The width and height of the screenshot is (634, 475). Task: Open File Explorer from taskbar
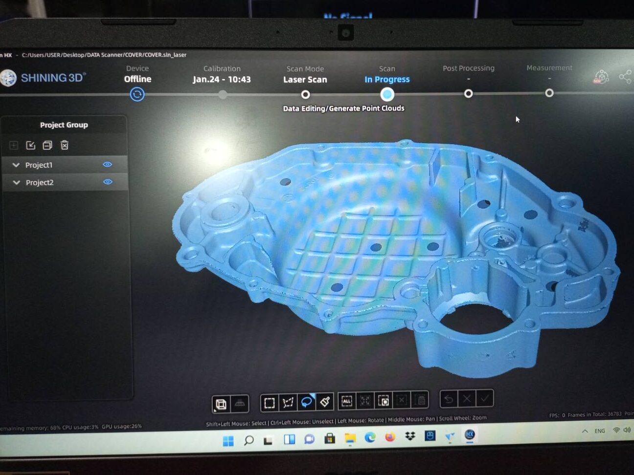[x=350, y=438]
